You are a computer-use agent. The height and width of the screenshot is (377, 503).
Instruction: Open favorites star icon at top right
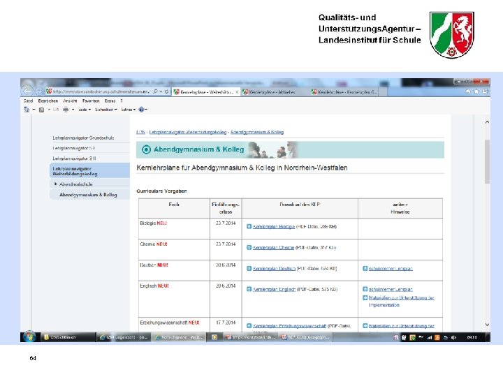pyautogui.click(x=476, y=91)
